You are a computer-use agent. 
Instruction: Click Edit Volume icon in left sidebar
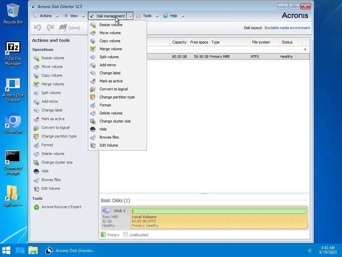coord(36,189)
